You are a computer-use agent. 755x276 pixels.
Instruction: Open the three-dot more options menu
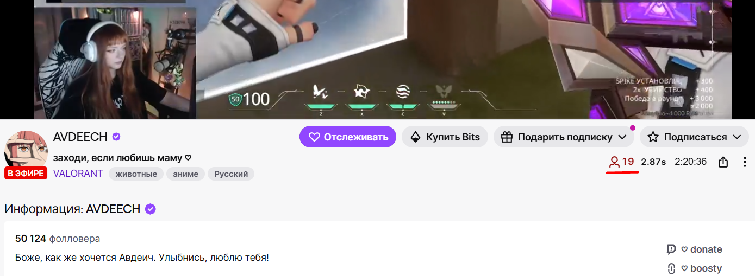[745, 162]
